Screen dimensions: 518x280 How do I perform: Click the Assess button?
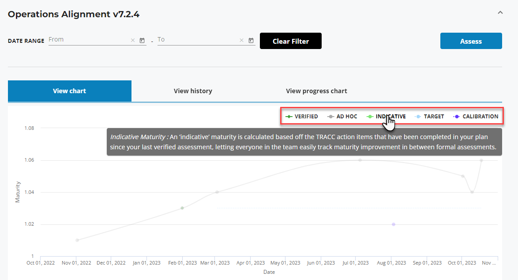[471, 41]
